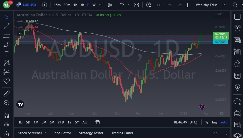
Task: Click the layout square checkbox icon
Action: [x=190, y=5]
